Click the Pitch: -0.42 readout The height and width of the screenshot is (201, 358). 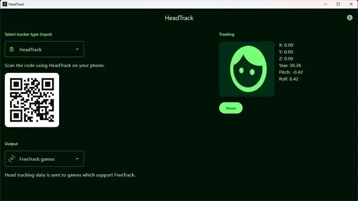(x=291, y=72)
